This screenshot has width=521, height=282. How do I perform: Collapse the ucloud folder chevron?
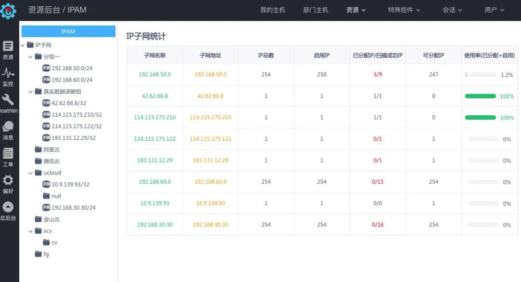tap(30, 174)
